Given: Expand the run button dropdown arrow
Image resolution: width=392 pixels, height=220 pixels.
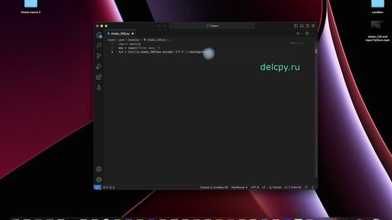Looking at the screenshot, I should coord(302,34).
